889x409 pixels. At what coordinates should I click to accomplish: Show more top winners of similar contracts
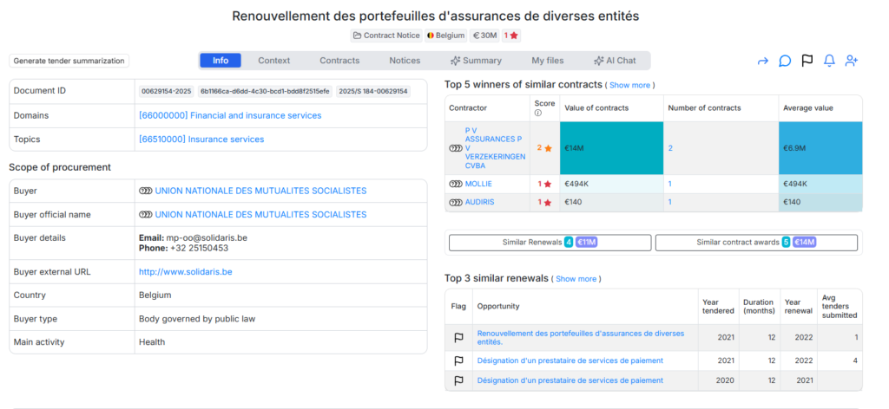[629, 86]
